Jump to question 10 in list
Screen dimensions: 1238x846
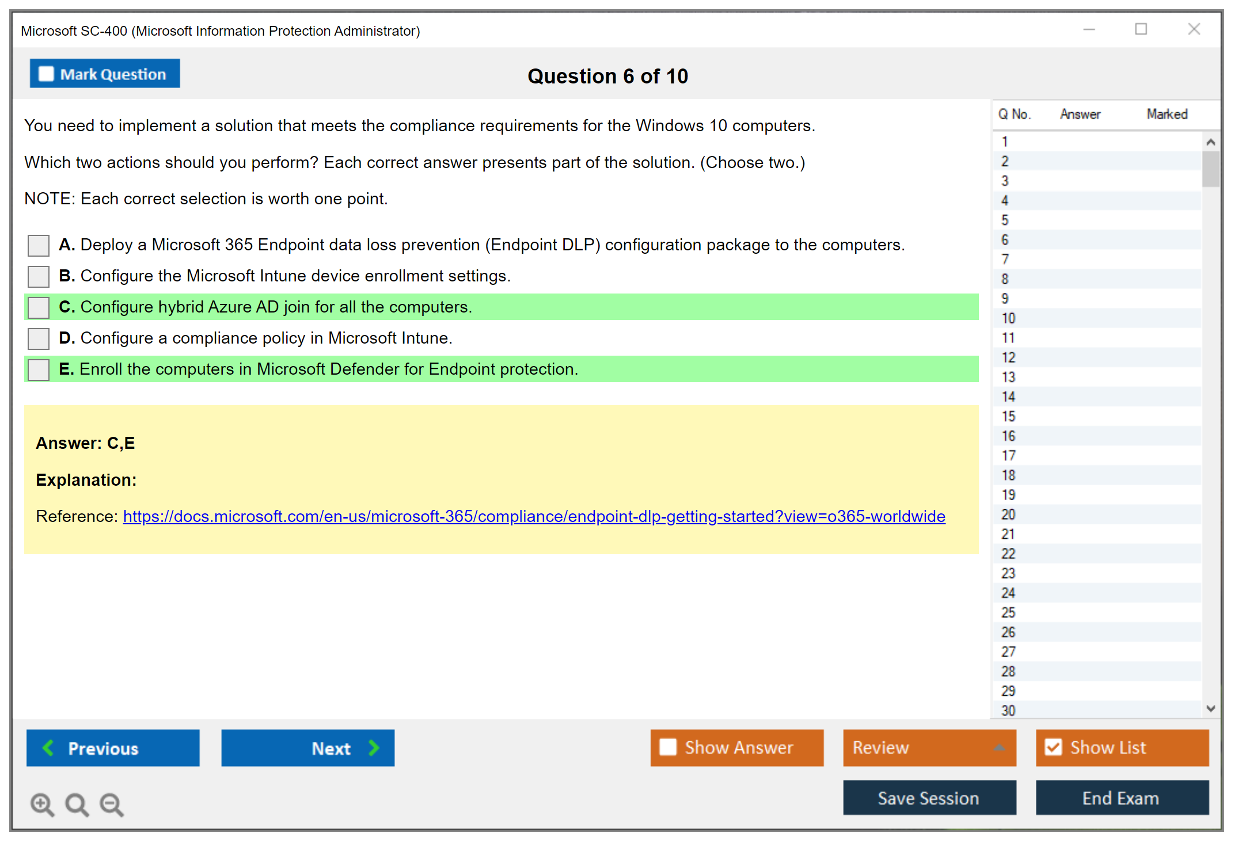1008,318
